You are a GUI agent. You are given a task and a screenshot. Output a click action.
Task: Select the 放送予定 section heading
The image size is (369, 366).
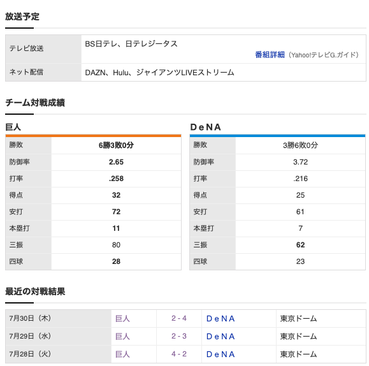(x=22, y=17)
